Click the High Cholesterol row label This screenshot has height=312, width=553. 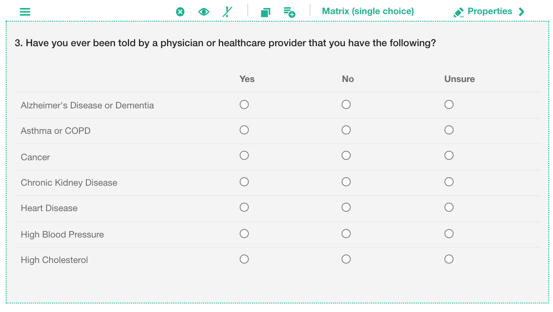click(x=54, y=260)
